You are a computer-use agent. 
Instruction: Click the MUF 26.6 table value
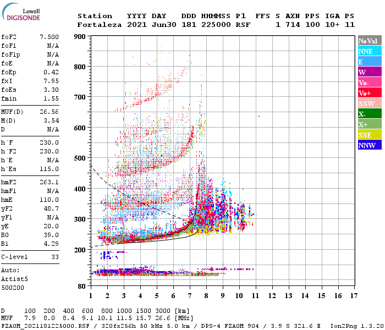coord(163,318)
